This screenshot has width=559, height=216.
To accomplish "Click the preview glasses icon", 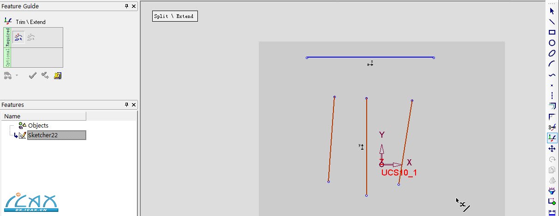I will point(8,75).
